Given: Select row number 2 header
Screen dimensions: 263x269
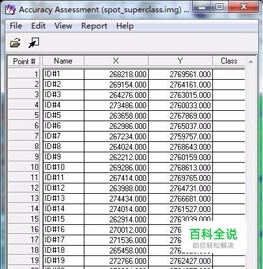Looking at the screenshot, I should 24,84.
